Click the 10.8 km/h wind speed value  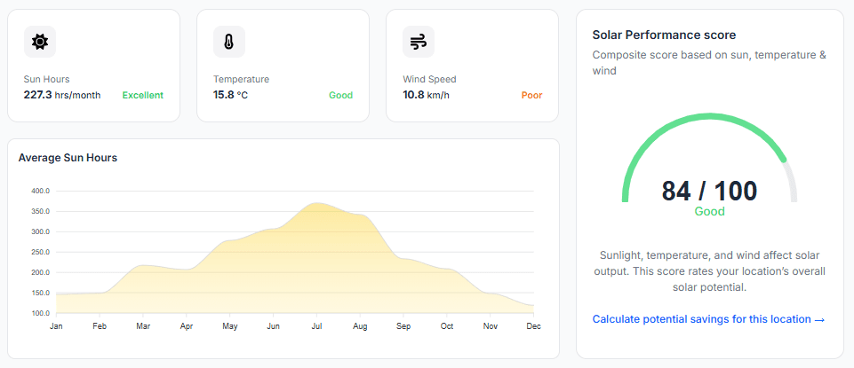pos(426,95)
